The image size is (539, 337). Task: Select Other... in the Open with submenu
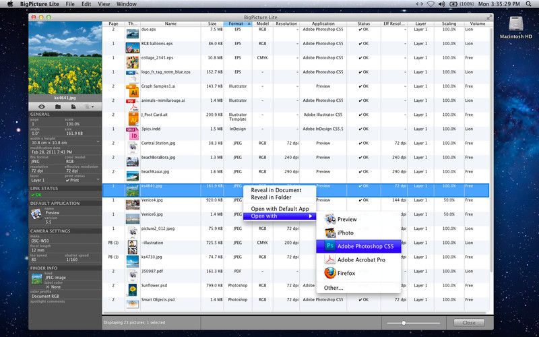tap(358, 288)
